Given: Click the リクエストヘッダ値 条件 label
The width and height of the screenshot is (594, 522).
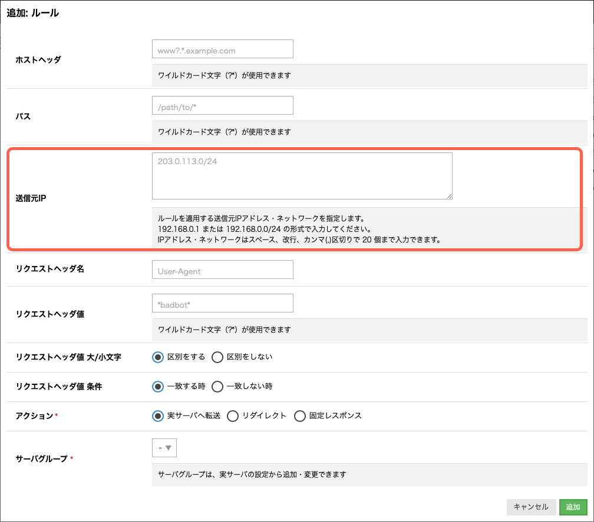Looking at the screenshot, I should click(x=59, y=387).
